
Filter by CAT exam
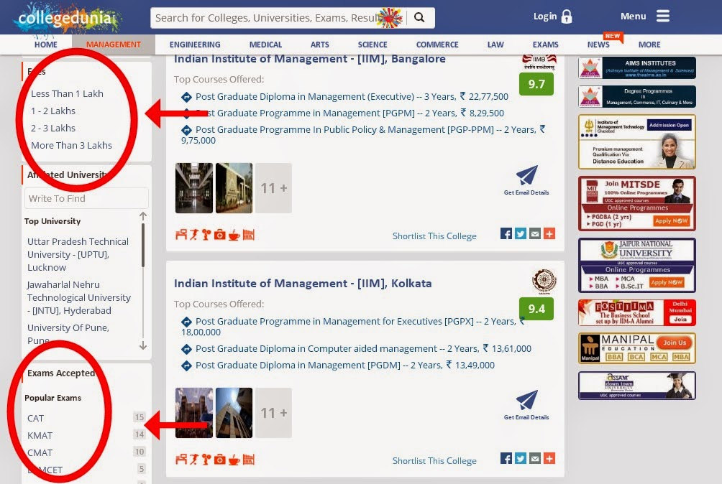click(35, 418)
